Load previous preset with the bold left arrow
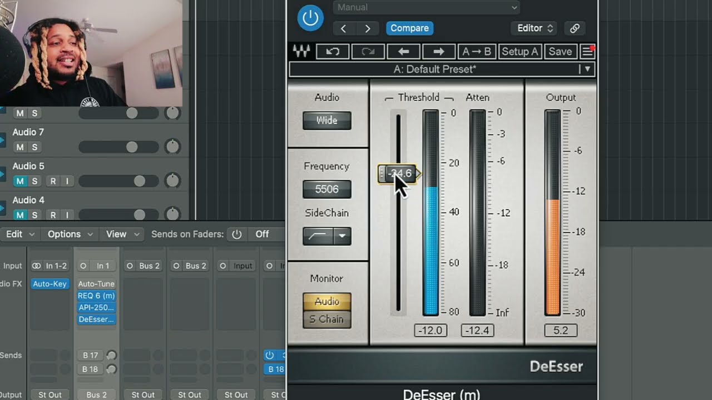This screenshot has width=712, height=400. pyautogui.click(x=403, y=52)
